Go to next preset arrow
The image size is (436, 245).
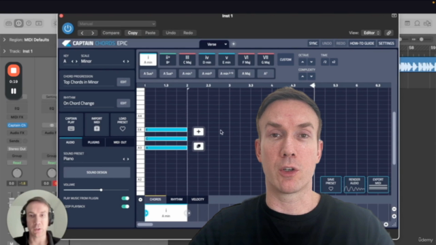(93, 33)
